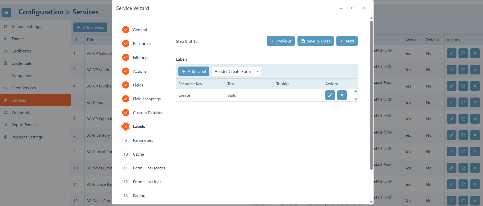The height and width of the screenshot is (206, 483).
Task: Click the 'Build' text cell
Action: coord(250,95)
